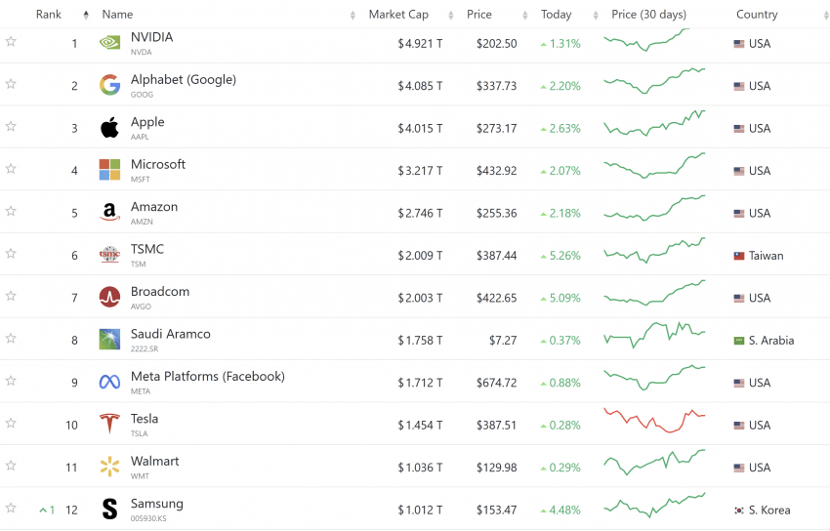Open the Walmart company page link

click(154, 461)
